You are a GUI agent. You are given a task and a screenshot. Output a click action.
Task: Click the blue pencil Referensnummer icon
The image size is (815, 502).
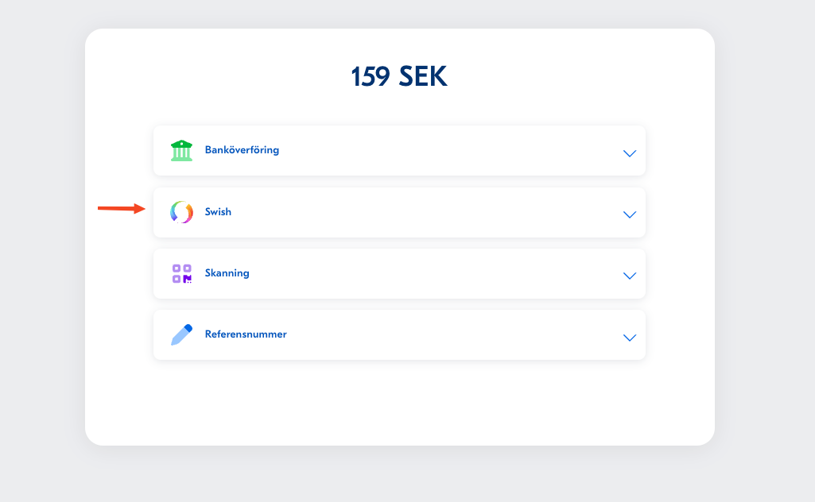[182, 335]
